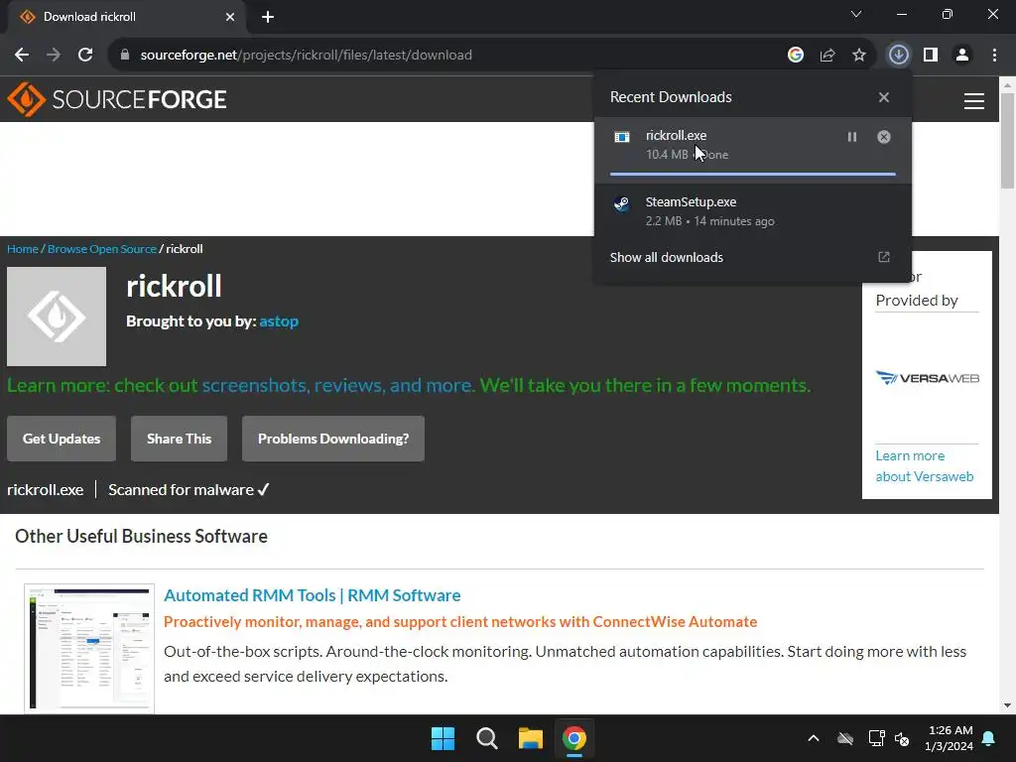Show all downloads
This screenshot has width=1016, height=762.
tap(666, 257)
